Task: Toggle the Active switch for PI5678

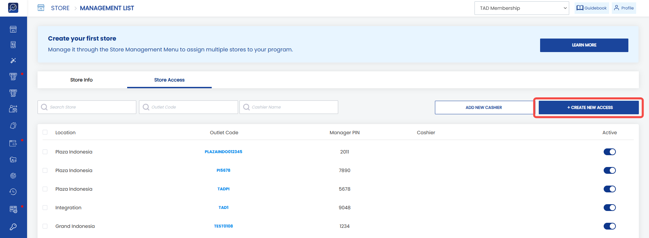Action: [609, 170]
